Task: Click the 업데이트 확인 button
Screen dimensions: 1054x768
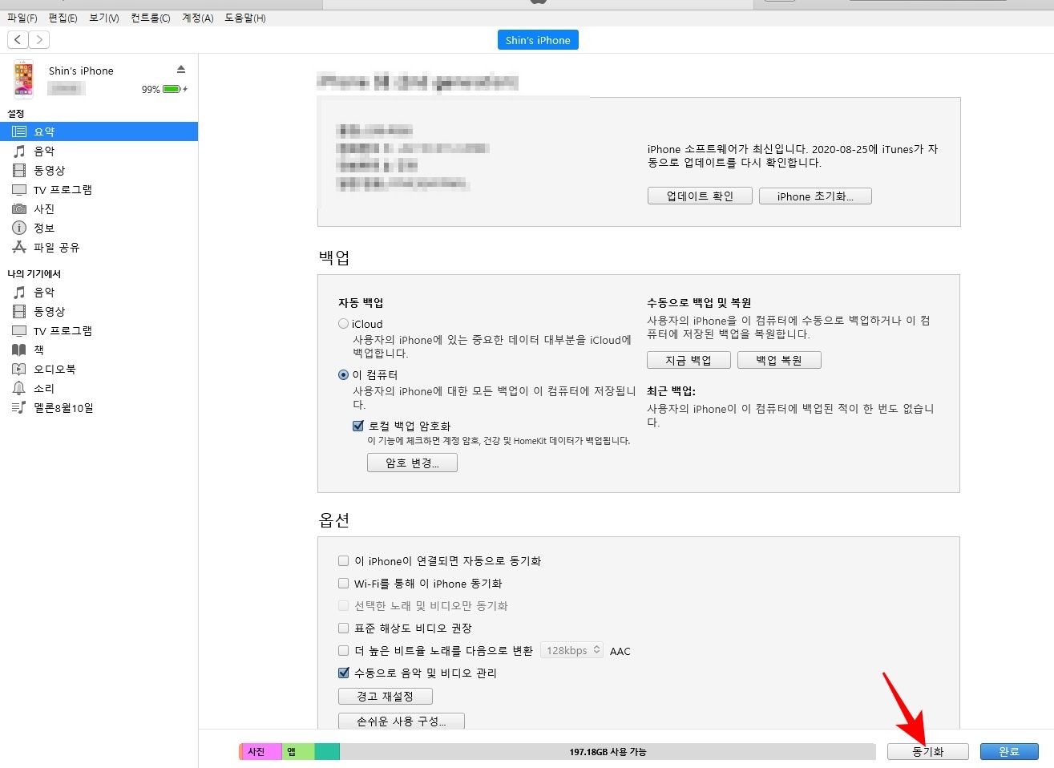Action: click(x=700, y=196)
